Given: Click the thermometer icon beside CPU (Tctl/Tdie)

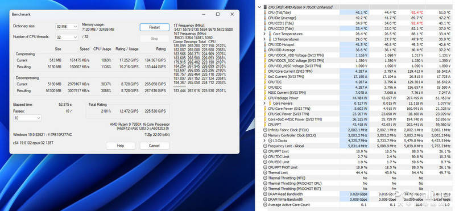Looking at the screenshot, I should [x=265, y=13].
